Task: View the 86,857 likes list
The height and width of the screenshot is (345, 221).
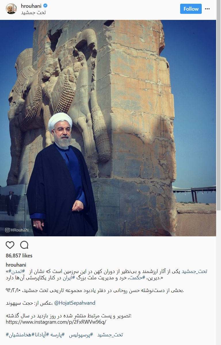Action: (x=19, y=255)
